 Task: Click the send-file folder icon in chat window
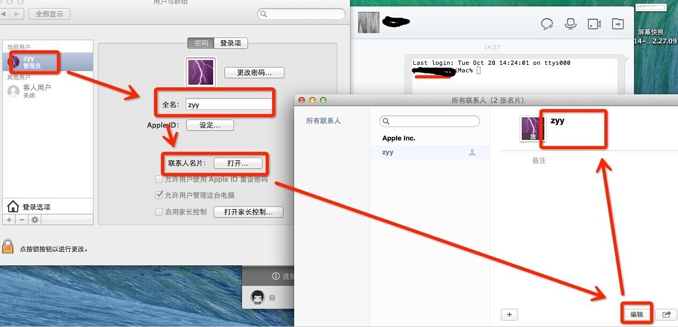[x=618, y=24]
